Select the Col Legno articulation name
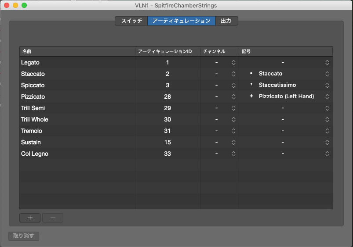The height and width of the screenshot is (247, 353). [x=34, y=154]
